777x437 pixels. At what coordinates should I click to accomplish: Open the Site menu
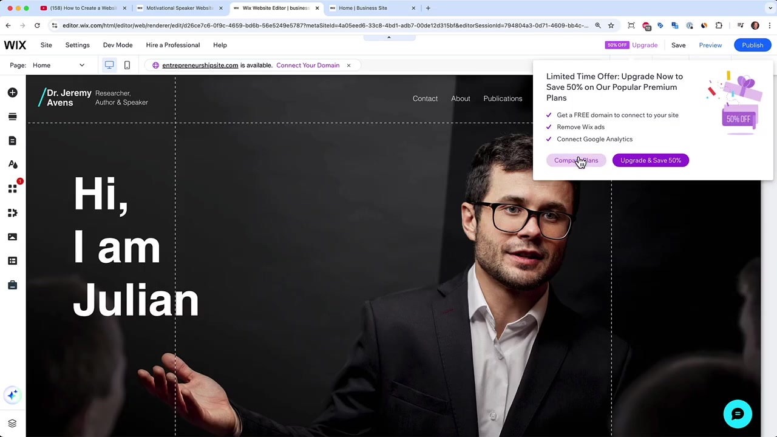point(46,45)
